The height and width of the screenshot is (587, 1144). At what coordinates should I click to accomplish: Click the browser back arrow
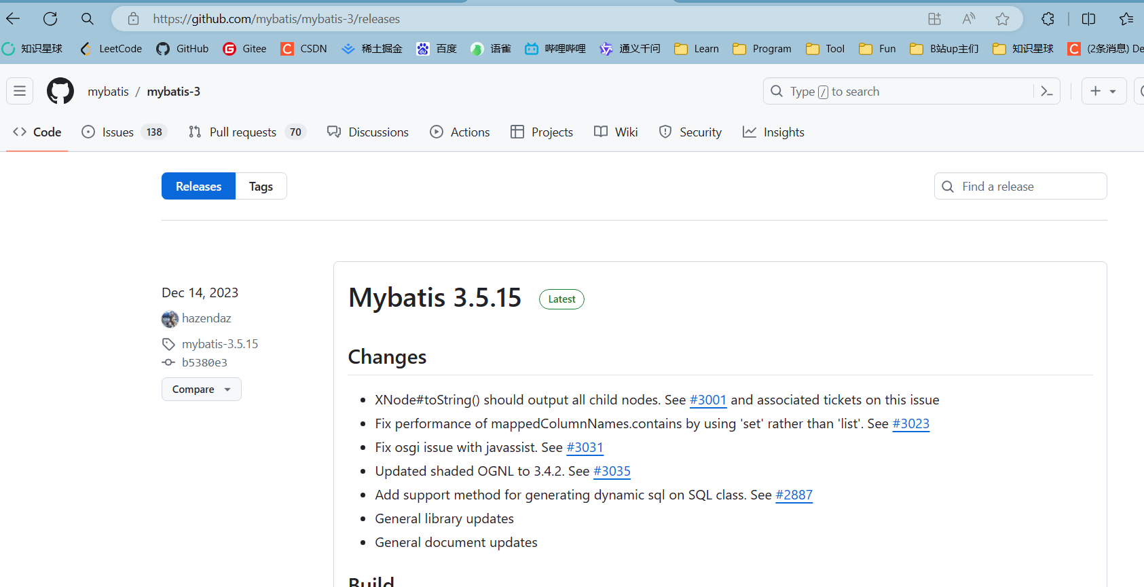pyautogui.click(x=13, y=19)
